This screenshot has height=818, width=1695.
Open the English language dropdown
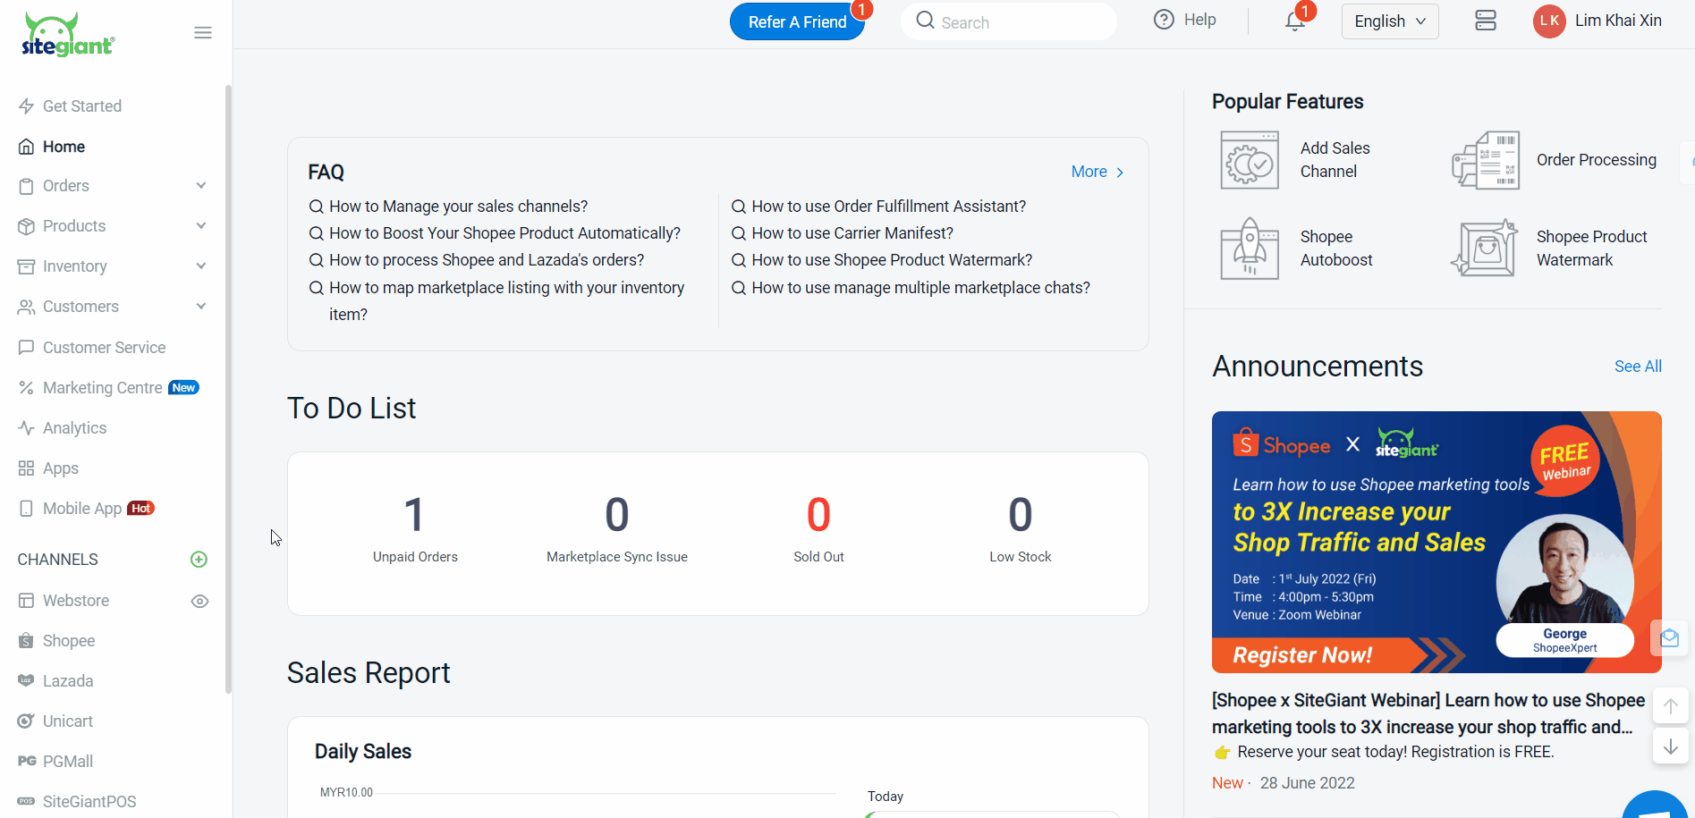(x=1390, y=21)
